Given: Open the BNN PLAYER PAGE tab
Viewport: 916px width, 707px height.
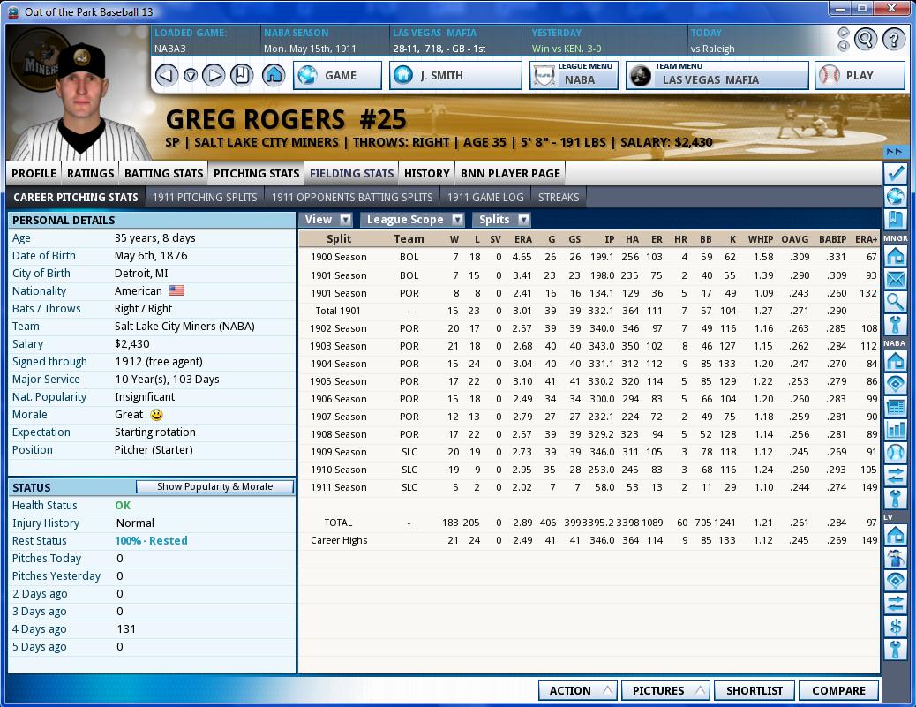Looking at the screenshot, I should pyautogui.click(x=510, y=174).
